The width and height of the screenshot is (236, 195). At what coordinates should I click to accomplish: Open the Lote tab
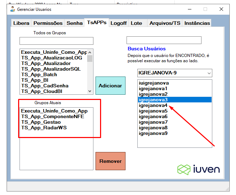(138, 23)
